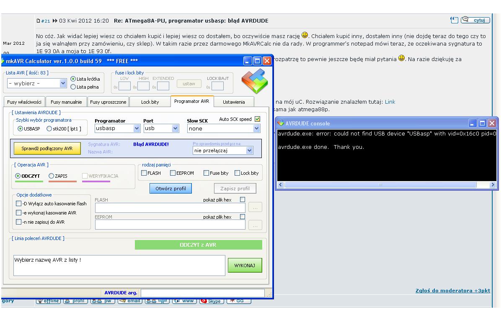Image resolution: width=501 pixels, height=309 pixels.
Task: Click the WYKONAJ button
Action: [x=245, y=266]
